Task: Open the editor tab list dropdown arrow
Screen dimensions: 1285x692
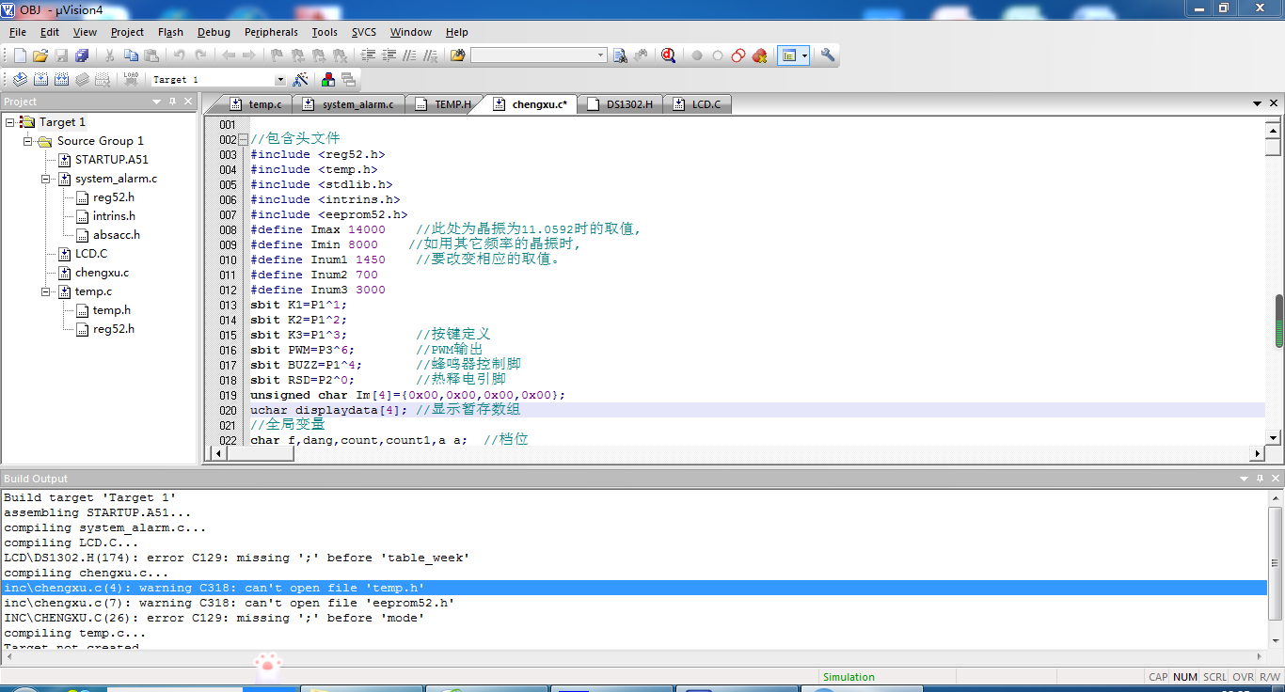Action: click(x=1258, y=103)
